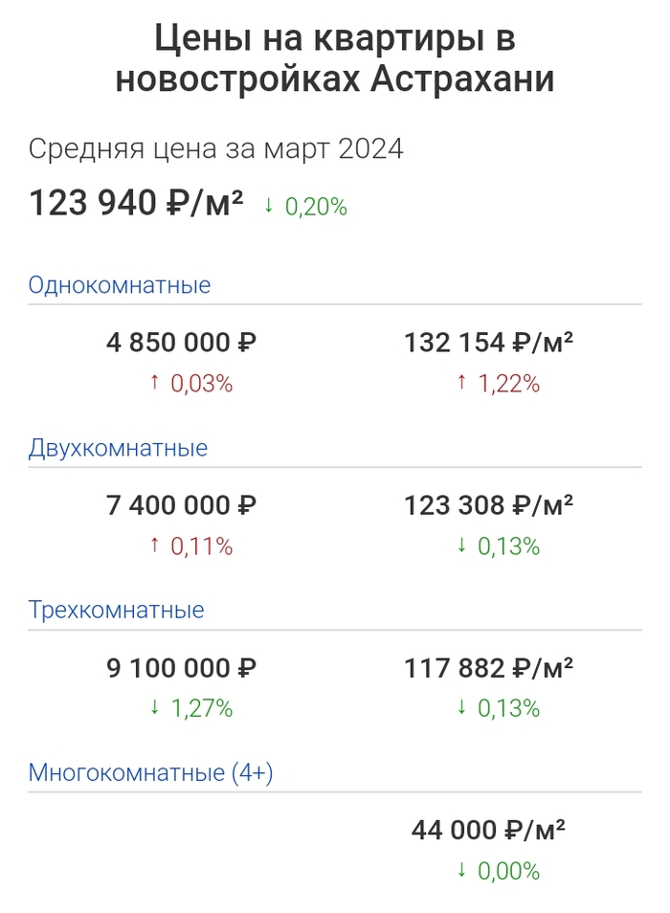
Task: Click the down arrow beside 0,00%
Action: (461, 872)
